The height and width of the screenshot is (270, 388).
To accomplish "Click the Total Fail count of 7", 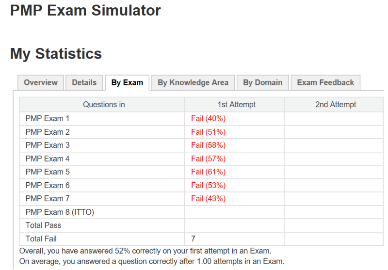I will pos(193,239).
